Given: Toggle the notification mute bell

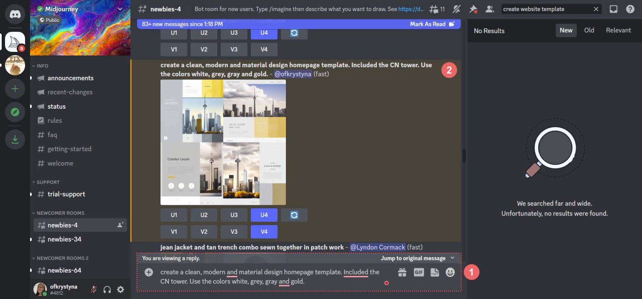Looking at the screenshot, I should coord(456,9).
